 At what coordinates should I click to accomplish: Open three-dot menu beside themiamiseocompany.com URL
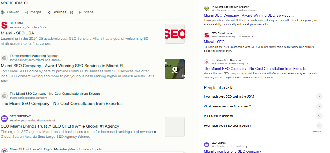pyautogui.click(x=252, y=64)
